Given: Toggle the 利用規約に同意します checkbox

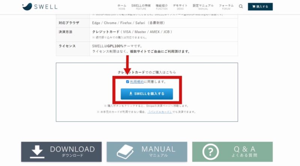Looking at the screenshot, I should (127, 82).
